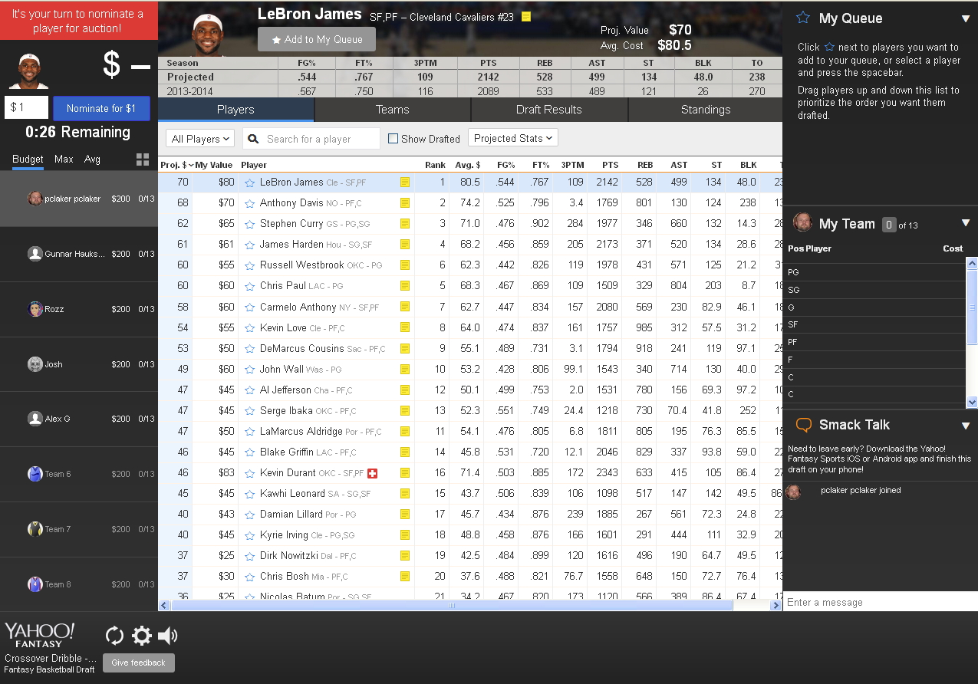Switch to the Standings tab
This screenshot has height=684, width=978.
705,110
